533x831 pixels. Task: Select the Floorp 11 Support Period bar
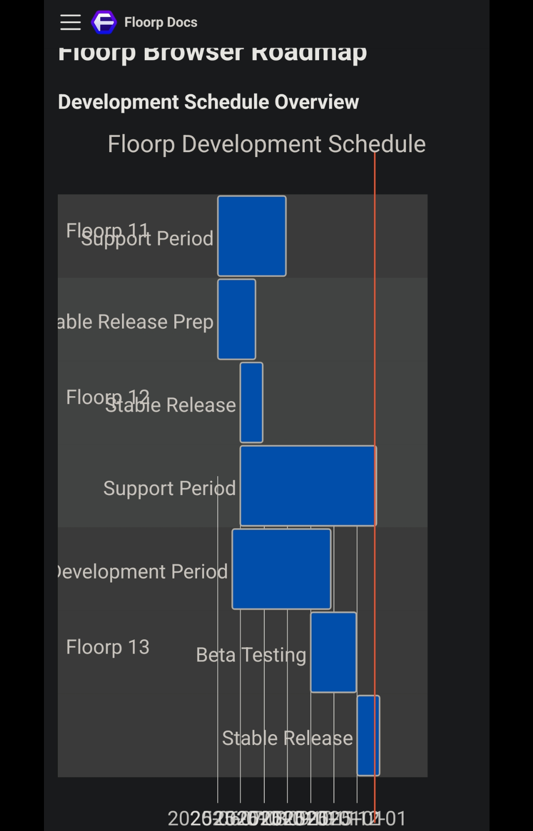[x=251, y=236]
